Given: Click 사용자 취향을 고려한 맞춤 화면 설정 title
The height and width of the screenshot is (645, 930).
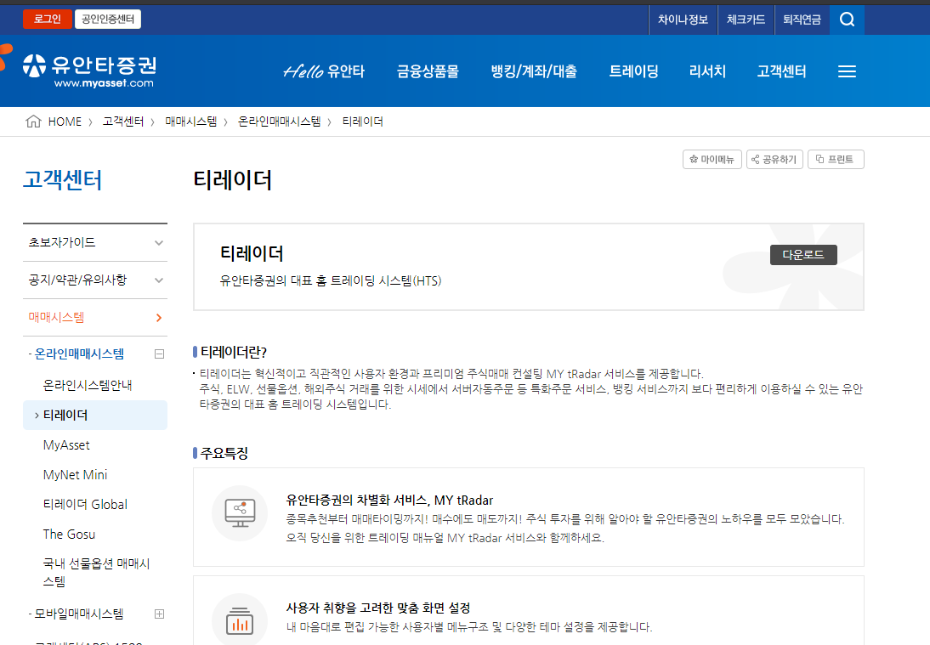Looking at the screenshot, I should [x=378, y=608].
